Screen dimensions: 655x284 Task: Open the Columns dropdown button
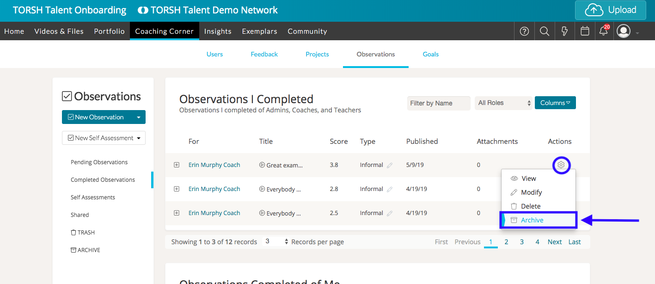tap(555, 103)
